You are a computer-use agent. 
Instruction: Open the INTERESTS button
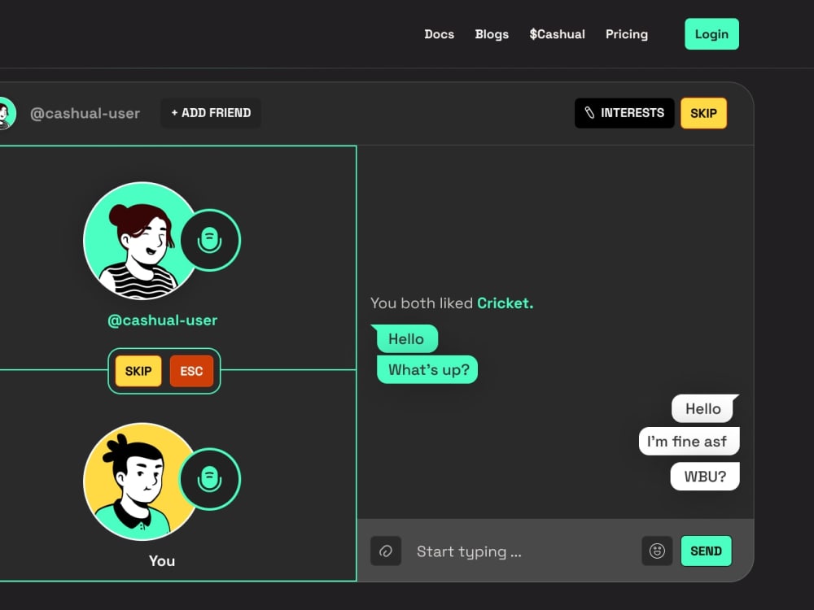624,113
